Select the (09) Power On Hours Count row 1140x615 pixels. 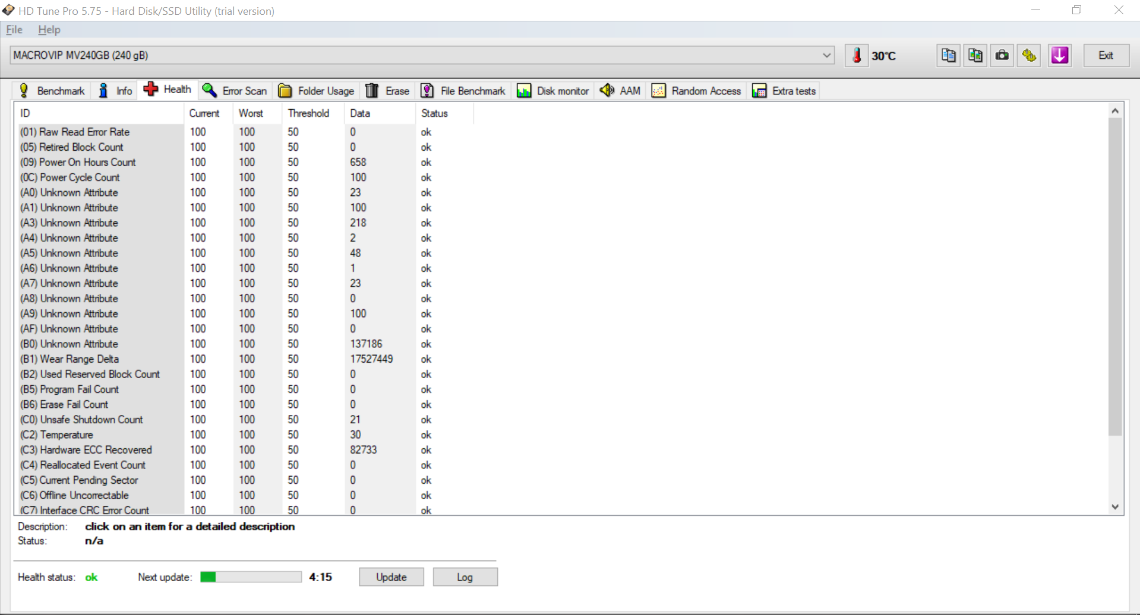[244, 162]
